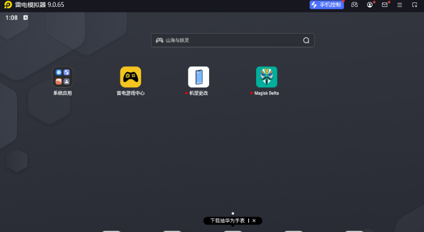Click the 下载抽华为手表 promotion link

[x=227, y=221]
